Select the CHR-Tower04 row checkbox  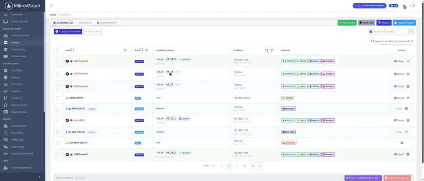(x=58, y=61)
